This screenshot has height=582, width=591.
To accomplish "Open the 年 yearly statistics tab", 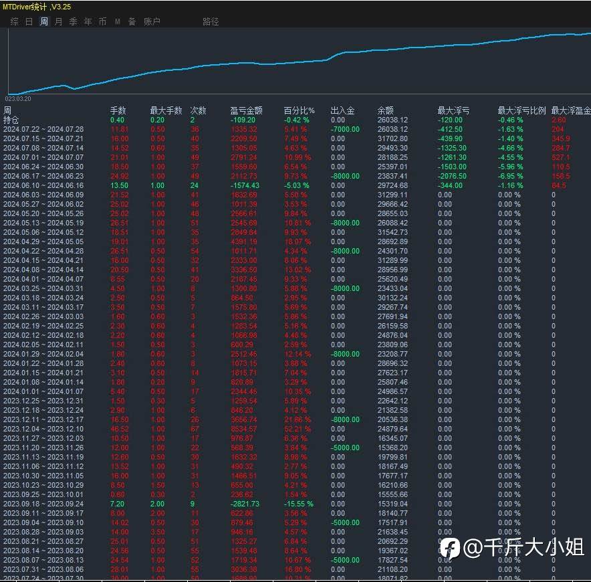I will click(x=88, y=21).
